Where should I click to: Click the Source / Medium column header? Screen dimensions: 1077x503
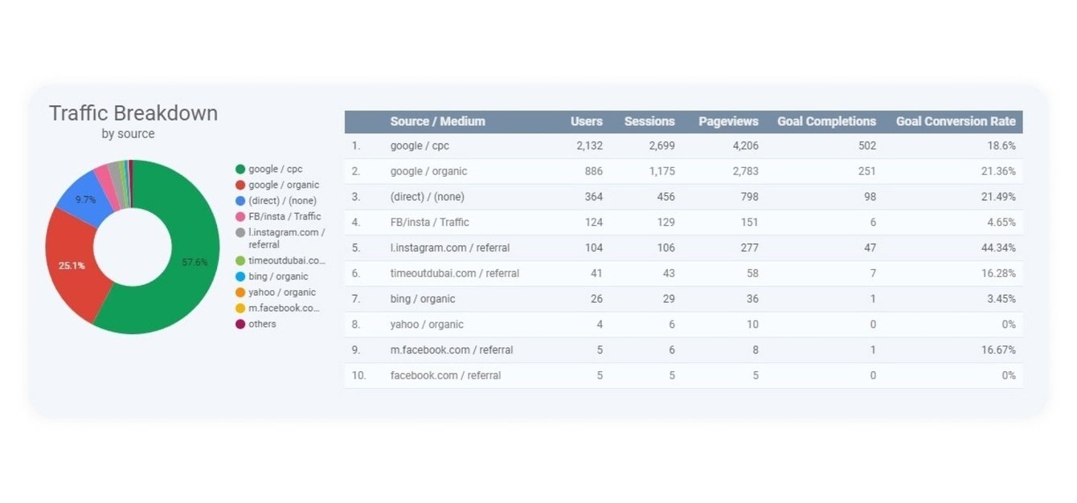coord(437,121)
